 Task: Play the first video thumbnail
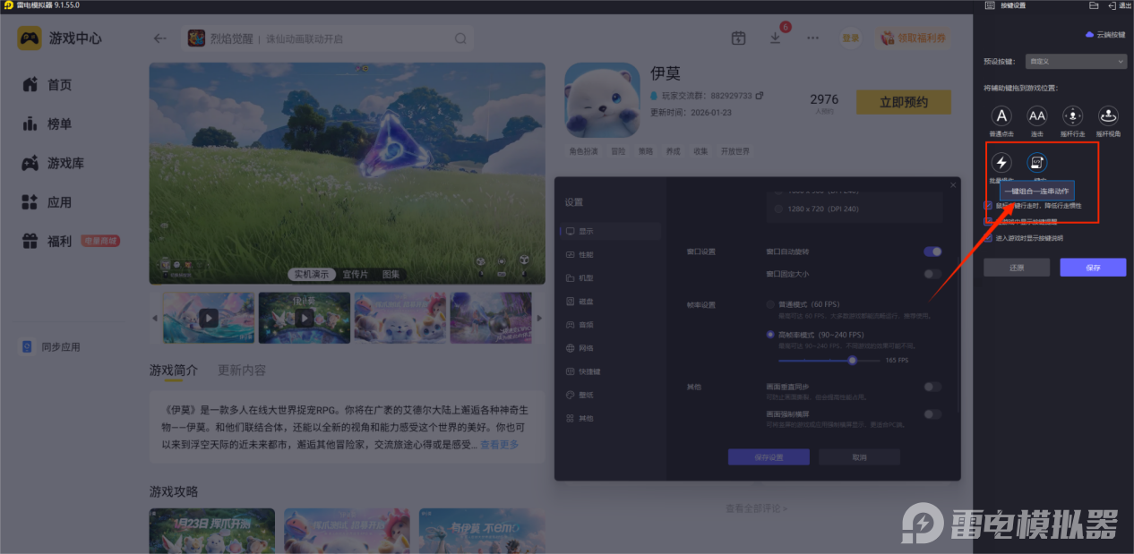tap(209, 318)
